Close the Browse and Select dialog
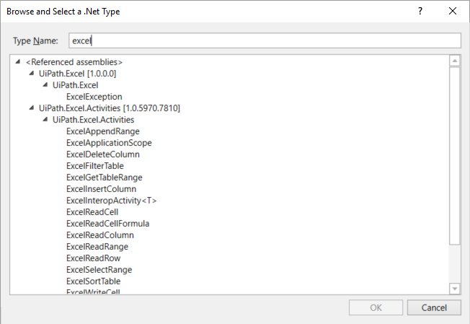This screenshot has width=470, height=324. pyautogui.click(x=453, y=11)
